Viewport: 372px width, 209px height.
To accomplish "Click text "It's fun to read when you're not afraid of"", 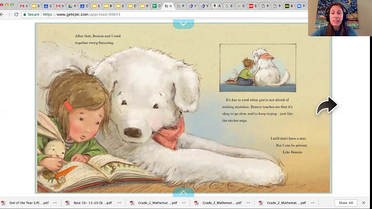I will pos(257,100).
